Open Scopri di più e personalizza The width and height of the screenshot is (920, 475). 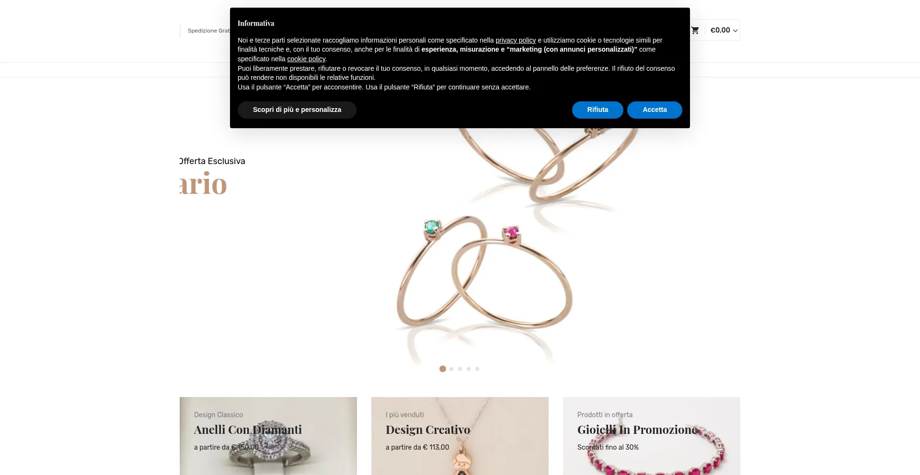(297, 110)
